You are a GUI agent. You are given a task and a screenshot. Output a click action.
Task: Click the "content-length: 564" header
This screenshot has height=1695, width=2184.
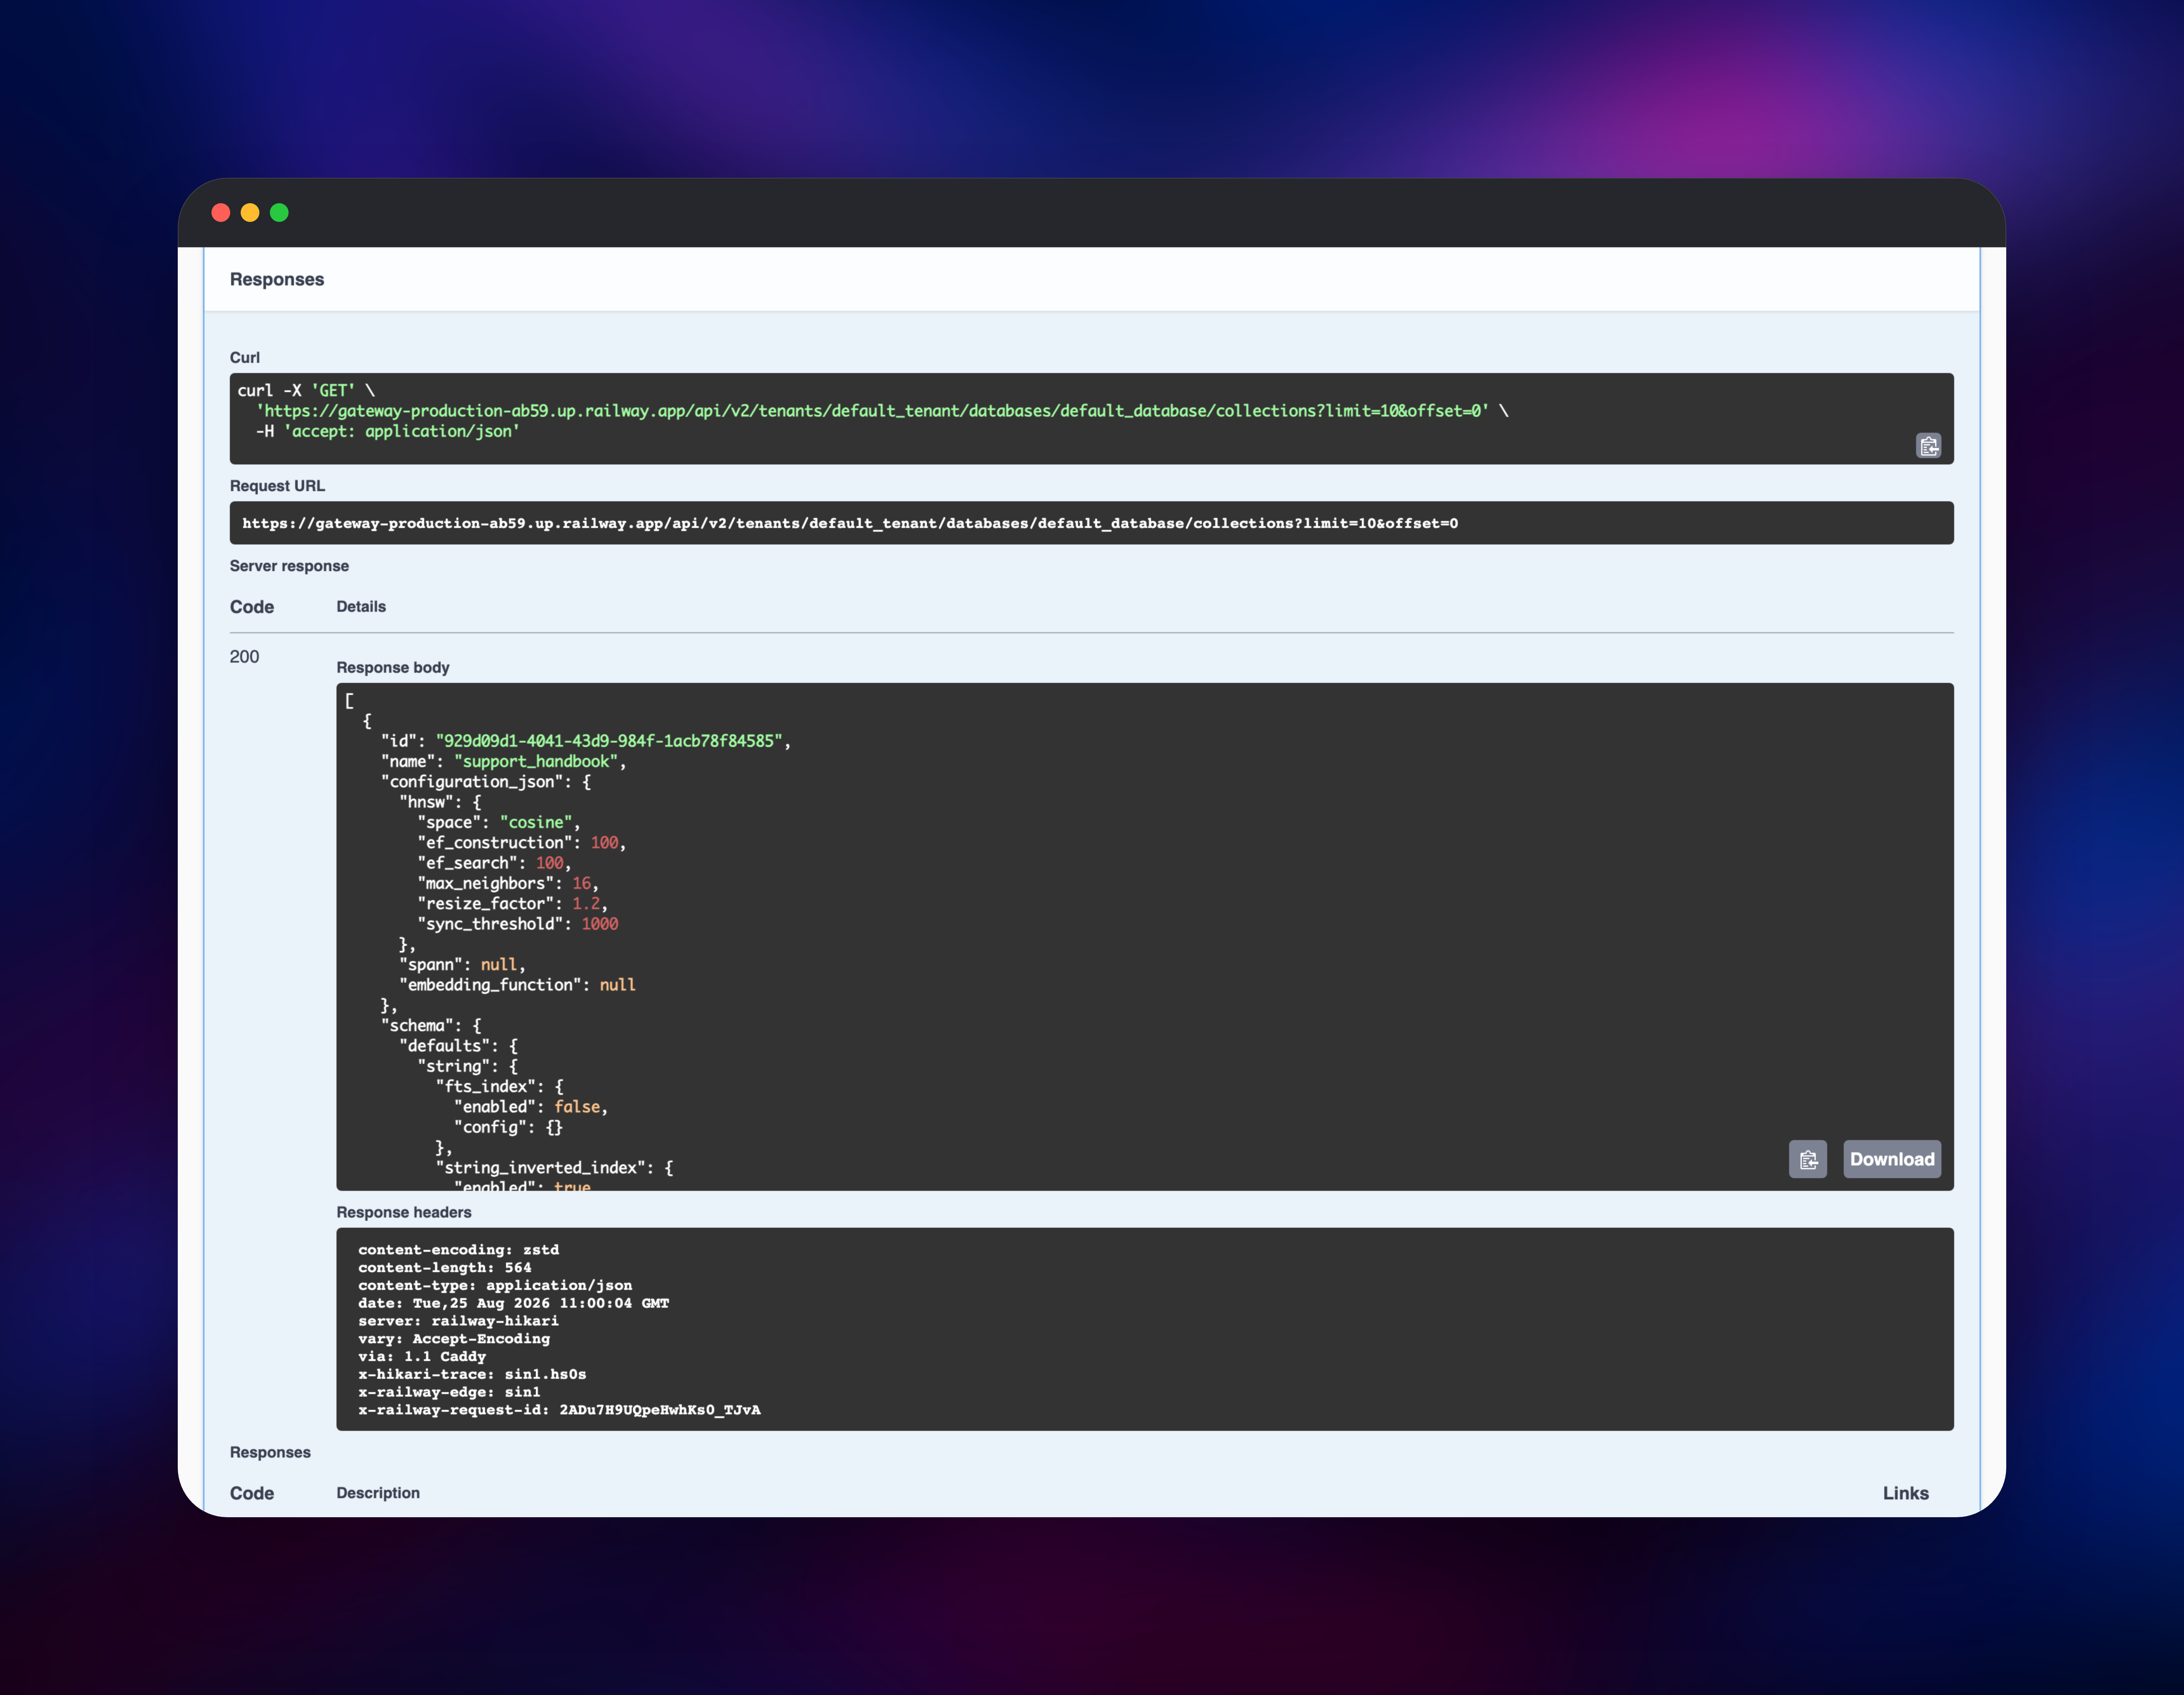click(445, 1268)
